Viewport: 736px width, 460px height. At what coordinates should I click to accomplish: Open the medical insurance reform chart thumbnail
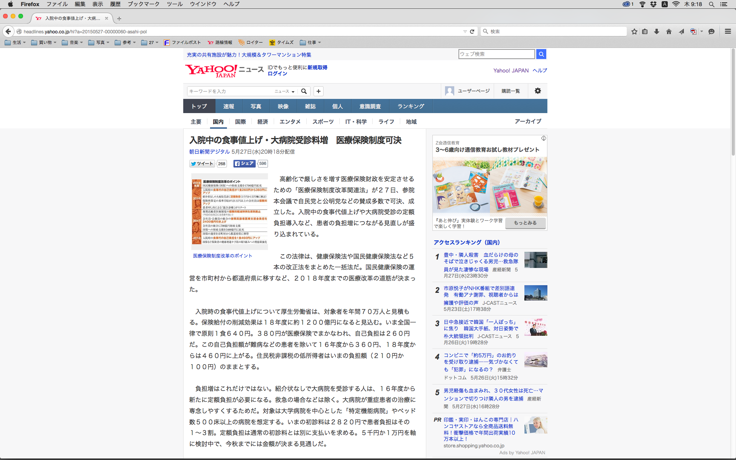pos(229,211)
